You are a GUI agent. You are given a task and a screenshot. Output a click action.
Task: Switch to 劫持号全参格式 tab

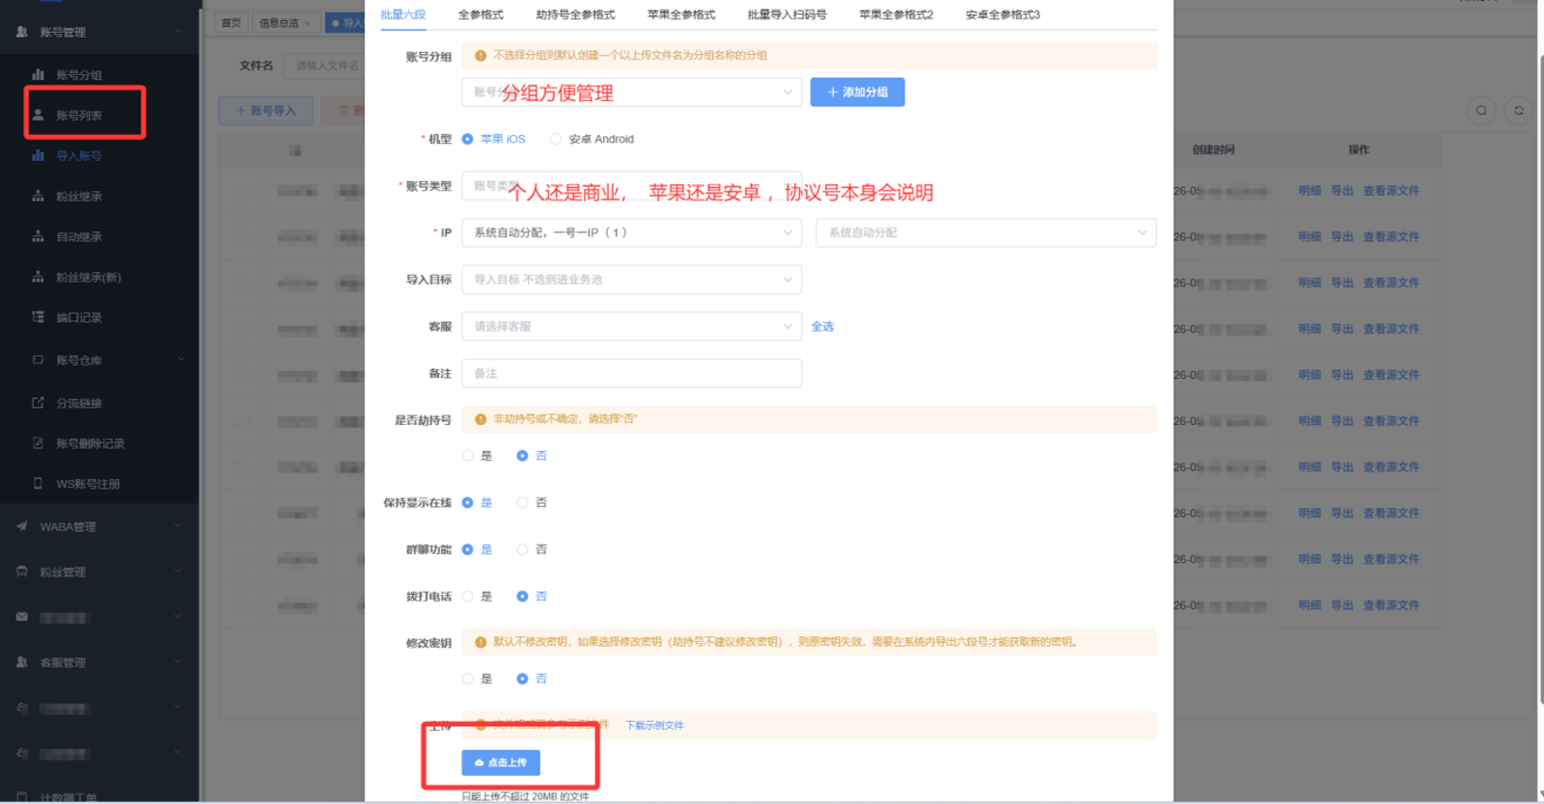pyautogui.click(x=575, y=14)
